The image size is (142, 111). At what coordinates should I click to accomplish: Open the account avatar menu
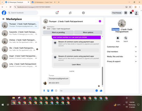point(136,13)
